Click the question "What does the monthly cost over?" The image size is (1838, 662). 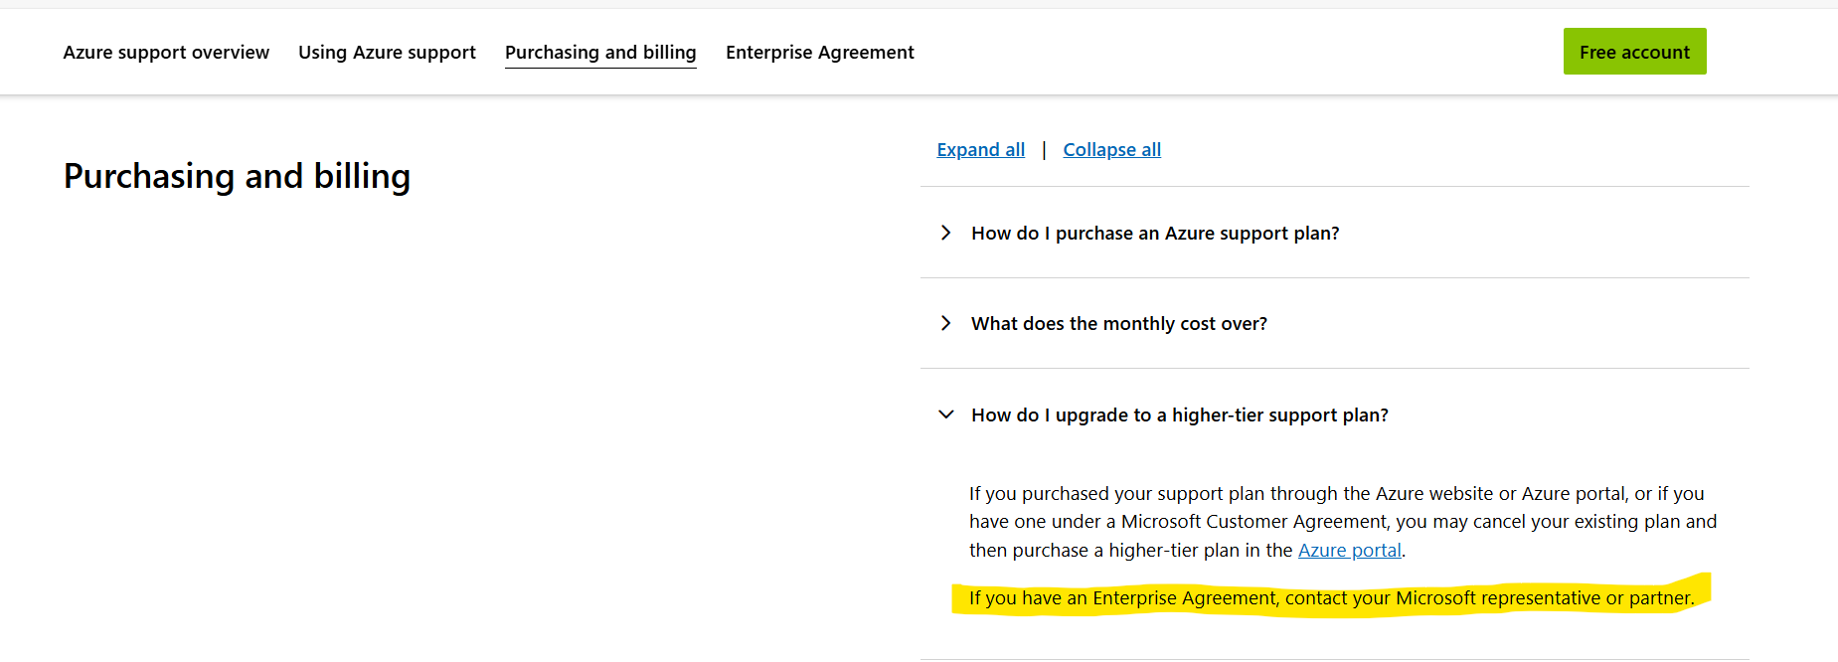point(1118,323)
